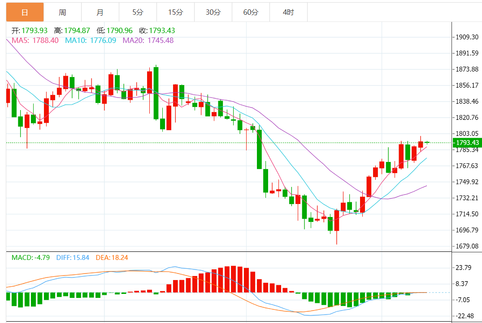Click the DEA: 18.24 value label
The image size is (482, 323).
tap(112, 258)
